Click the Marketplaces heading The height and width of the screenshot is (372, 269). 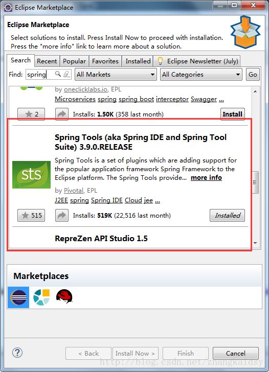(x=41, y=276)
